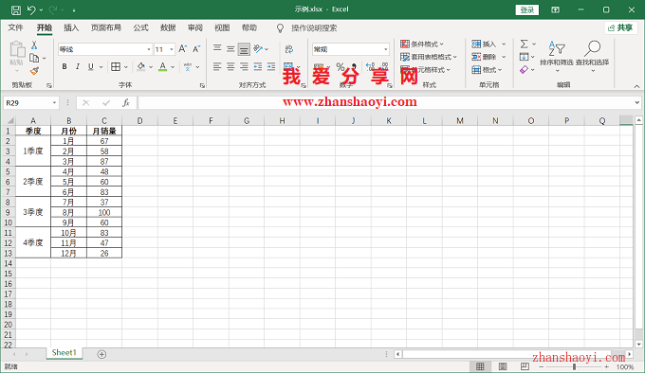The width and height of the screenshot is (645, 373).
Task: Toggle Middle Align vertical alignment
Action: 230,49
